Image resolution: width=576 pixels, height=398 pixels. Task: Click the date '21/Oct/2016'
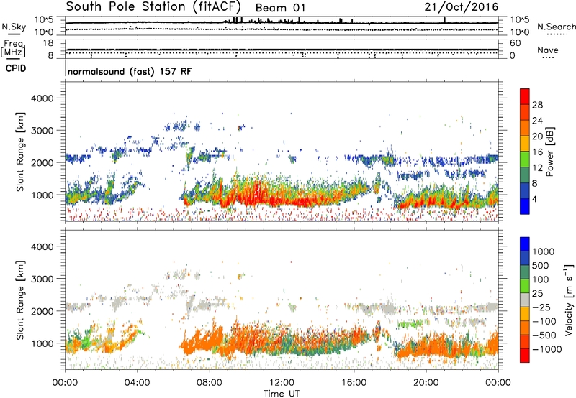[462, 7]
